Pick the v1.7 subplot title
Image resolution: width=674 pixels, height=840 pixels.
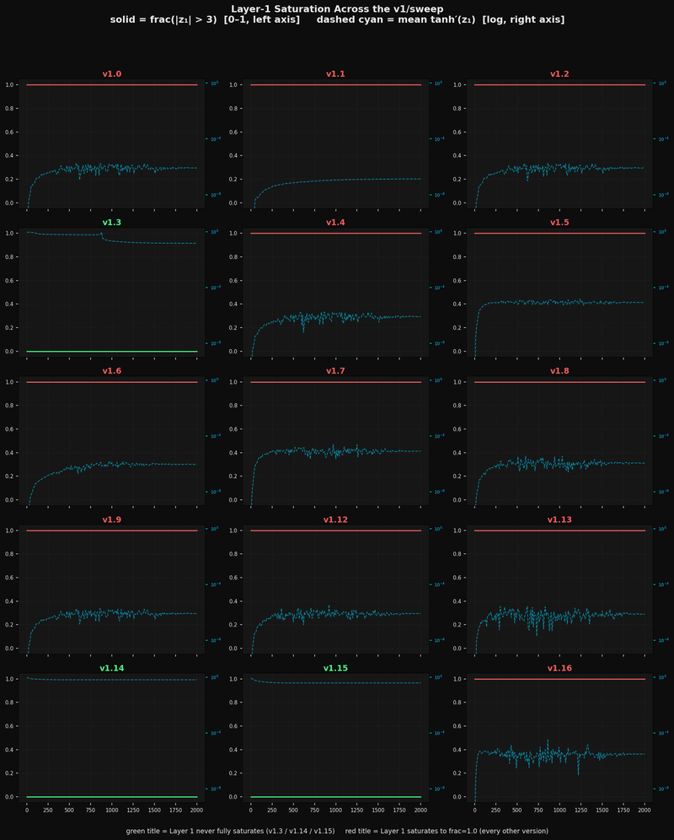(335, 371)
